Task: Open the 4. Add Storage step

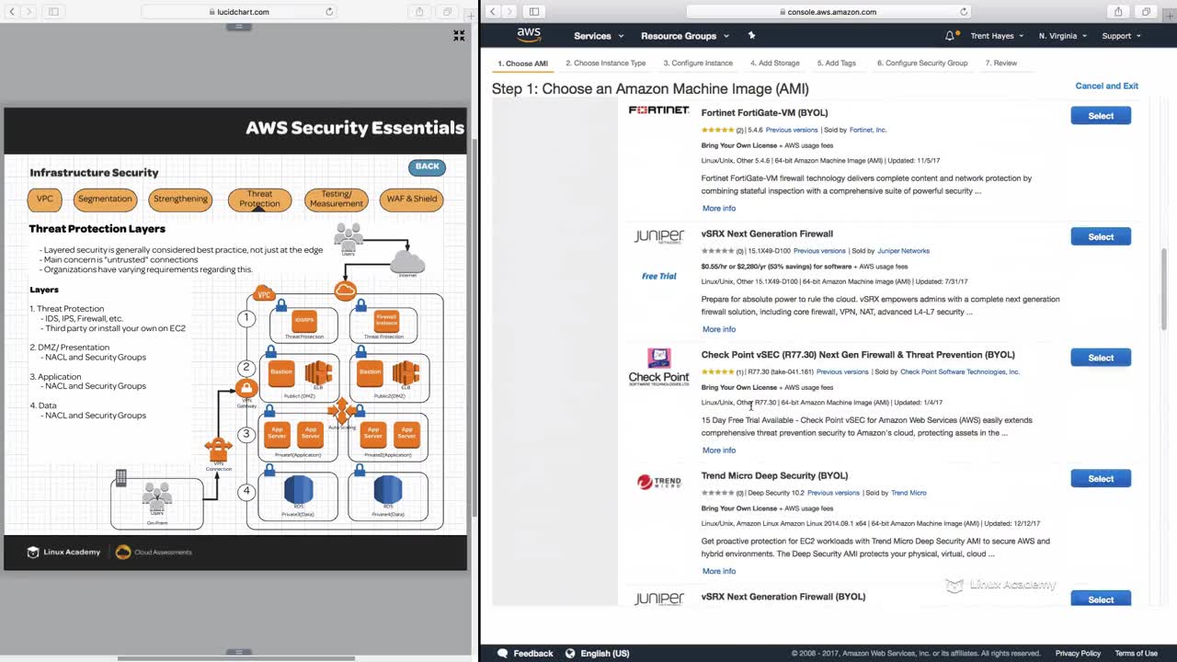Action: tap(774, 63)
